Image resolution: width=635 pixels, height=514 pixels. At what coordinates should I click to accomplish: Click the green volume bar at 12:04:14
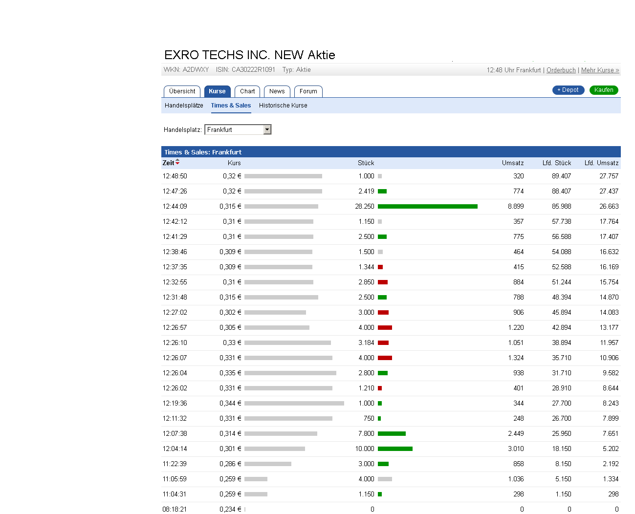click(x=395, y=449)
